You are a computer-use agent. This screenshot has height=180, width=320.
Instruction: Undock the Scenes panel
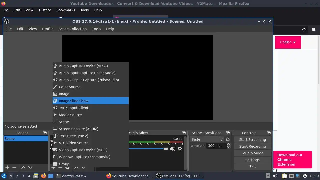45,133
